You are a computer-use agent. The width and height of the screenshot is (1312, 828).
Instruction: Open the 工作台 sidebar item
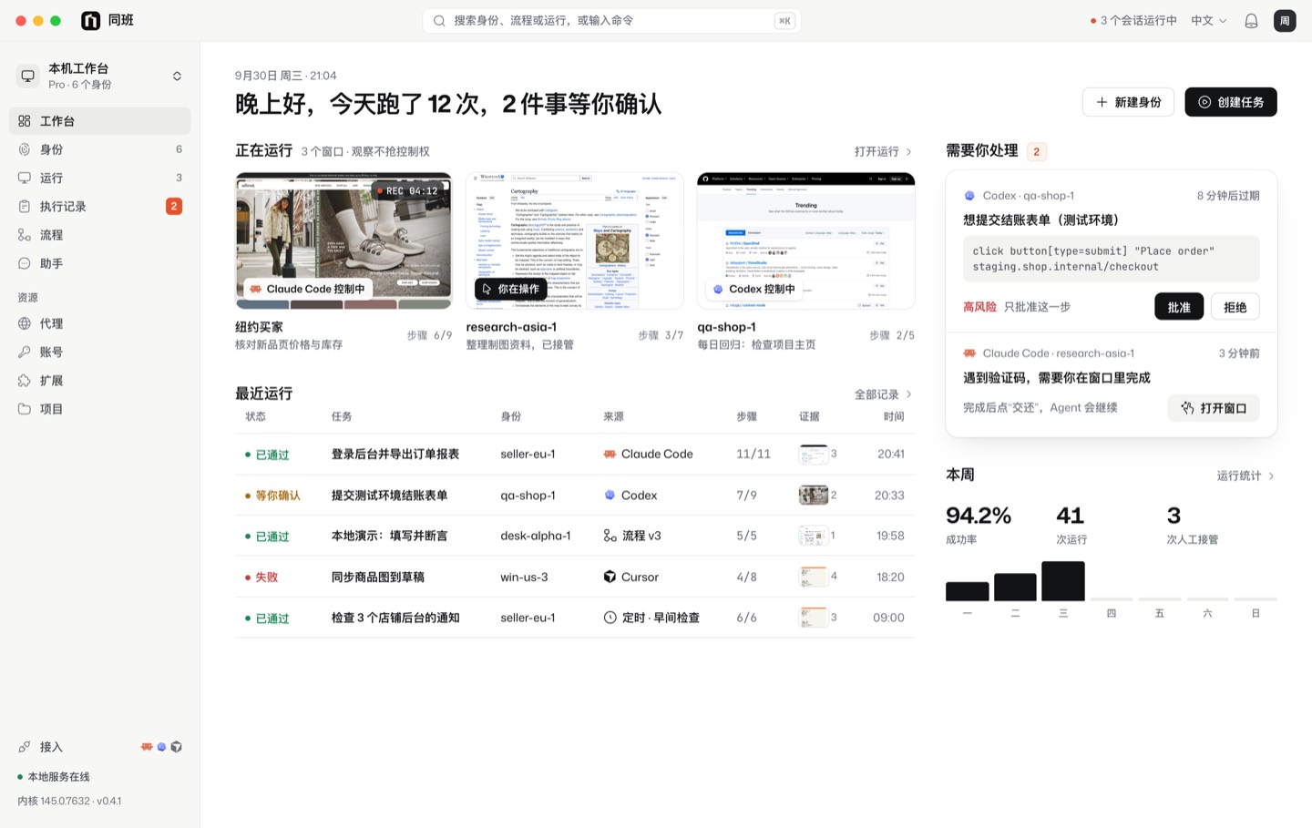(x=99, y=121)
